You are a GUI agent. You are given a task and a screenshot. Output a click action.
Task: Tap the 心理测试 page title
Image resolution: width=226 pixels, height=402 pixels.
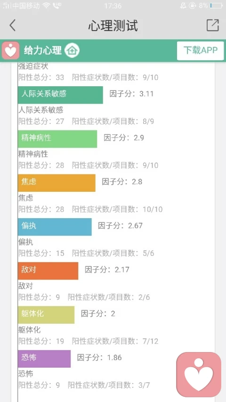click(x=113, y=25)
